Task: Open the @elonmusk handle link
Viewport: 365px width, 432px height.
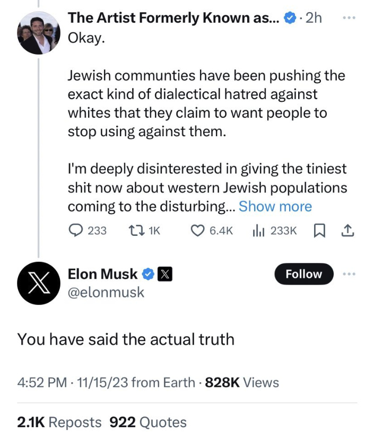Action: point(106,292)
